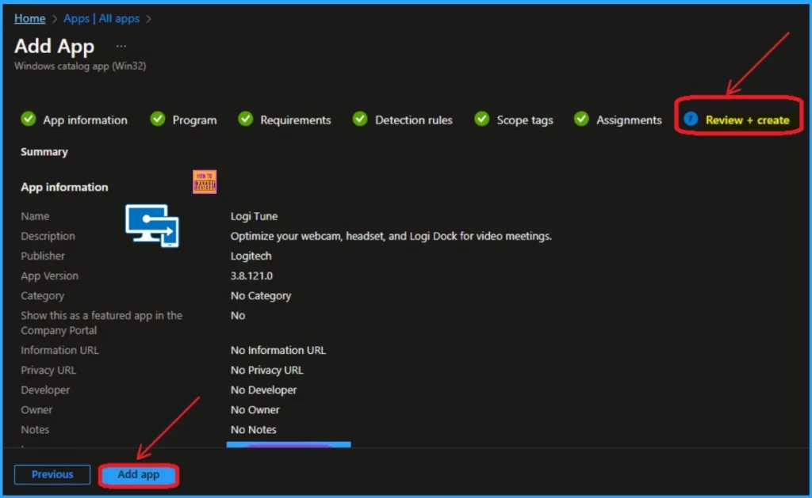The width and height of the screenshot is (812, 498).
Task: Switch to the App information step
Action: click(74, 120)
